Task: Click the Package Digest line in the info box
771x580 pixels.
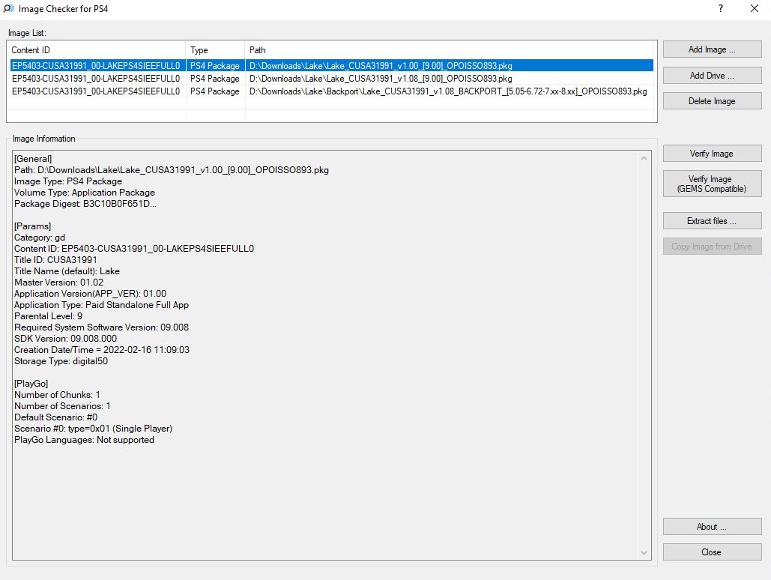Action: click(x=85, y=204)
